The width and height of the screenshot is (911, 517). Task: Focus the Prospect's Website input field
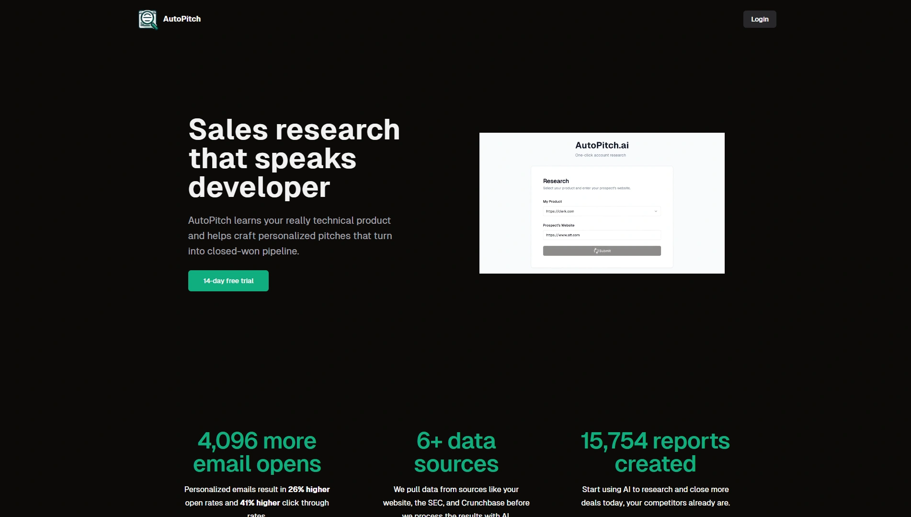602,235
